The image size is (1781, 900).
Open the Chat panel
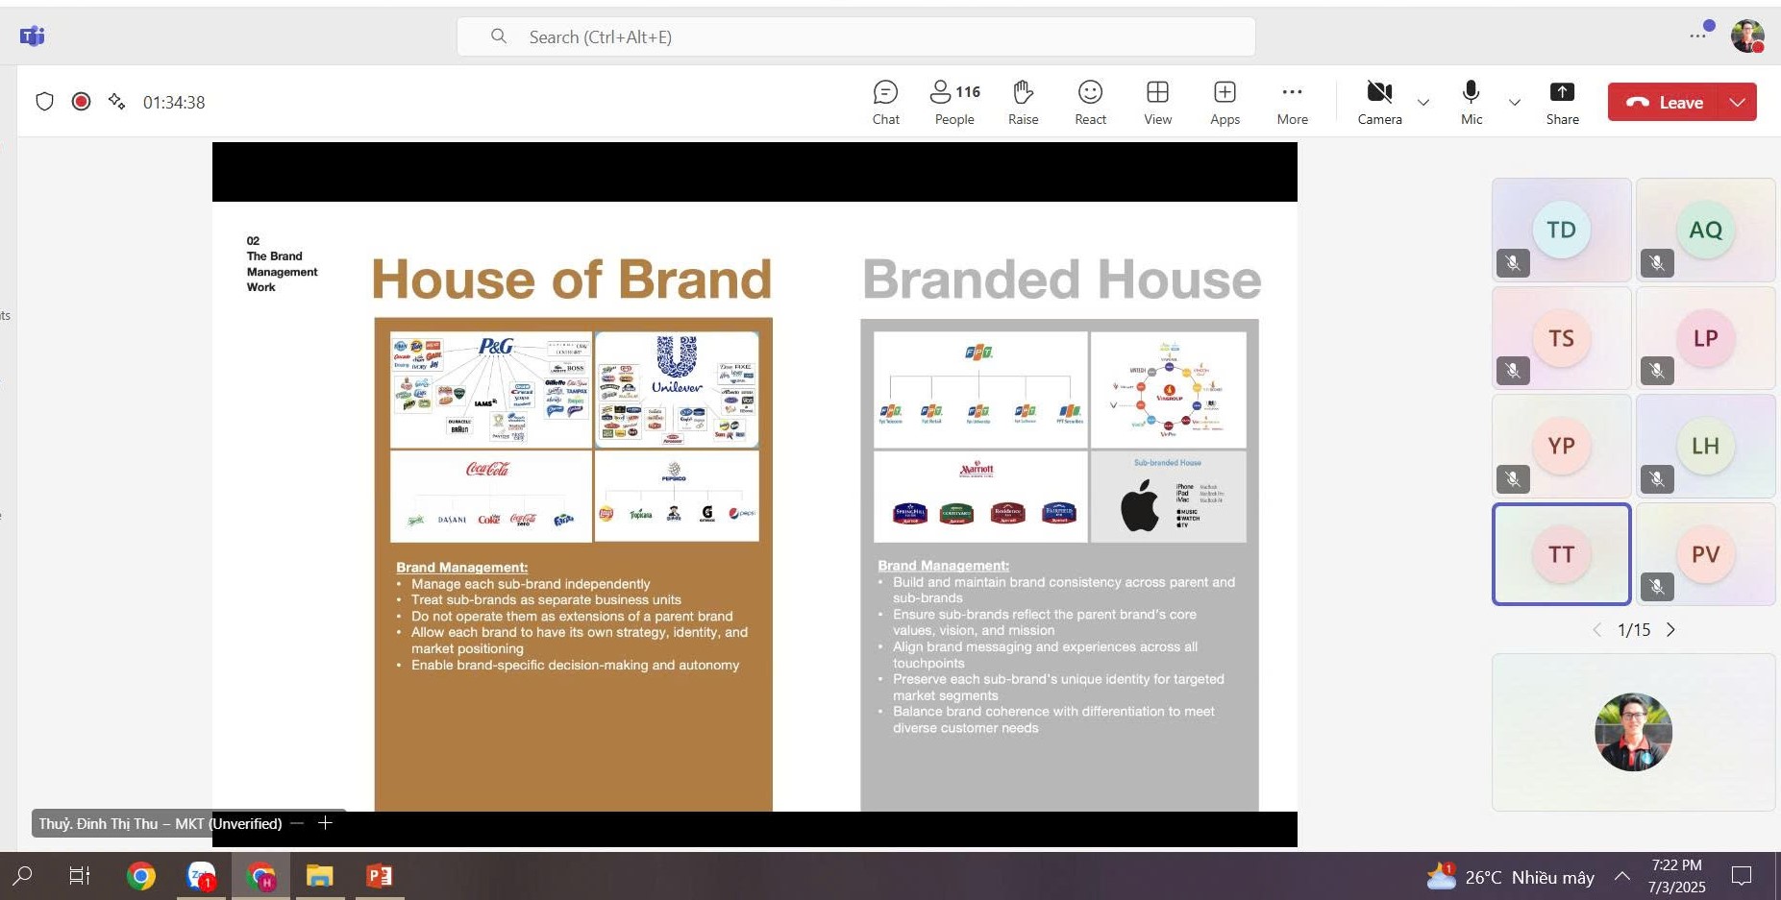[885, 103]
